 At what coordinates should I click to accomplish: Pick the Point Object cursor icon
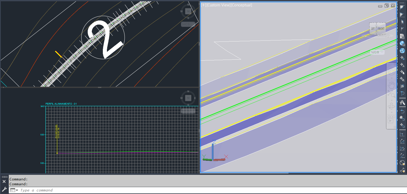[x=402, y=72]
